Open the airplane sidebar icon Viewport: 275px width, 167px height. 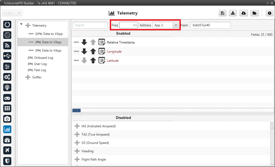tap(7, 150)
